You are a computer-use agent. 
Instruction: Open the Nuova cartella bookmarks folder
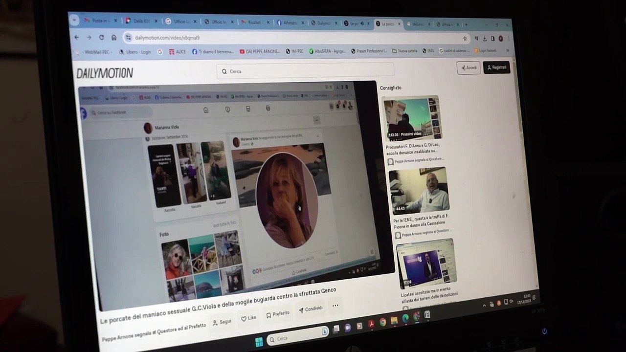click(404, 50)
